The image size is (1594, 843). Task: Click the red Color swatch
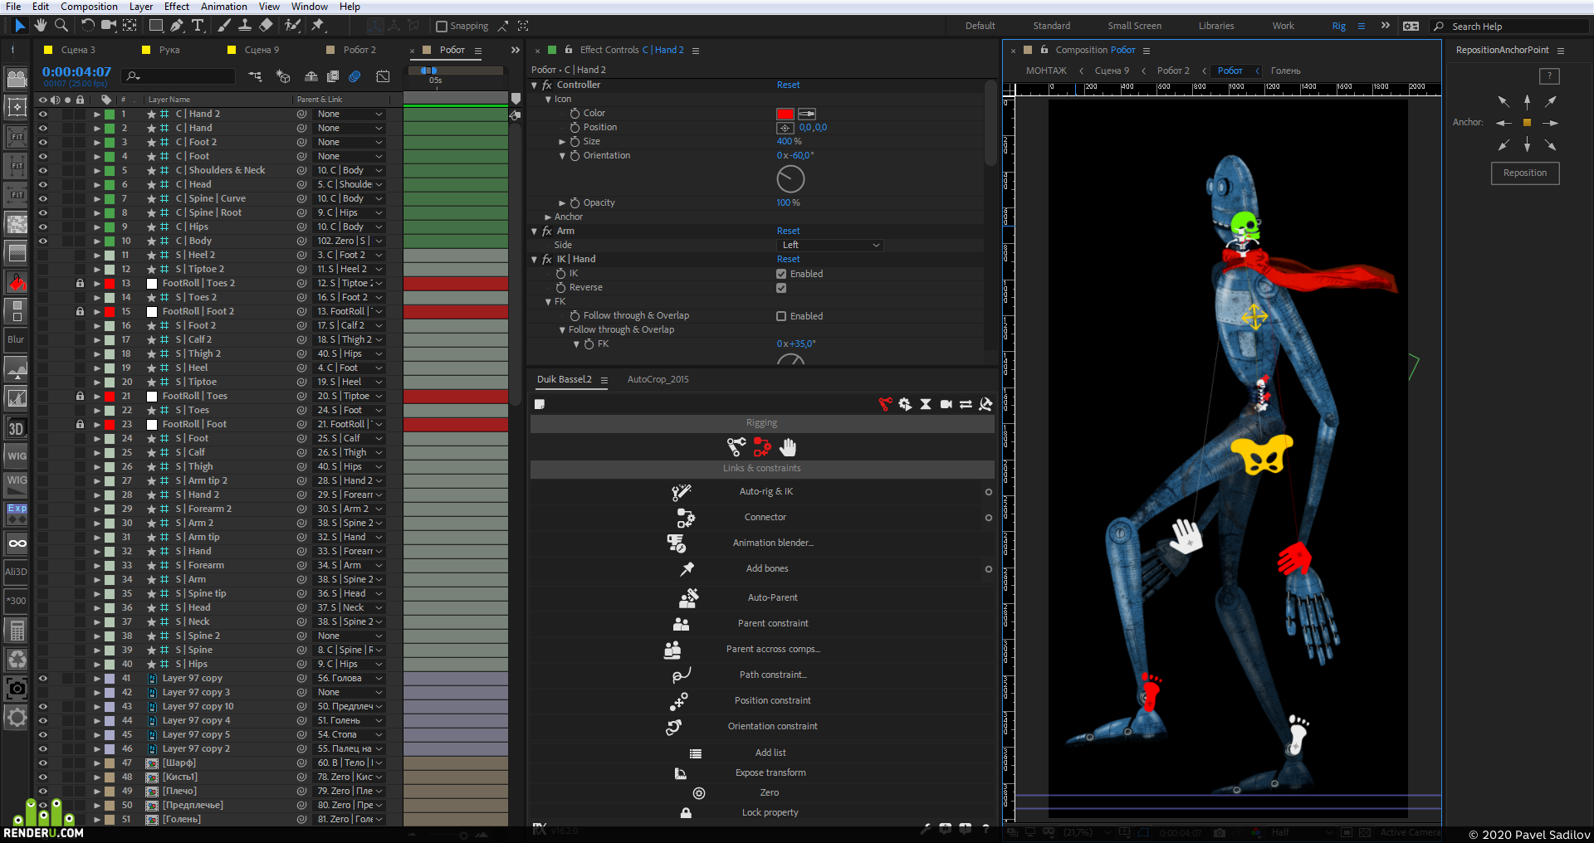coord(785,114)
